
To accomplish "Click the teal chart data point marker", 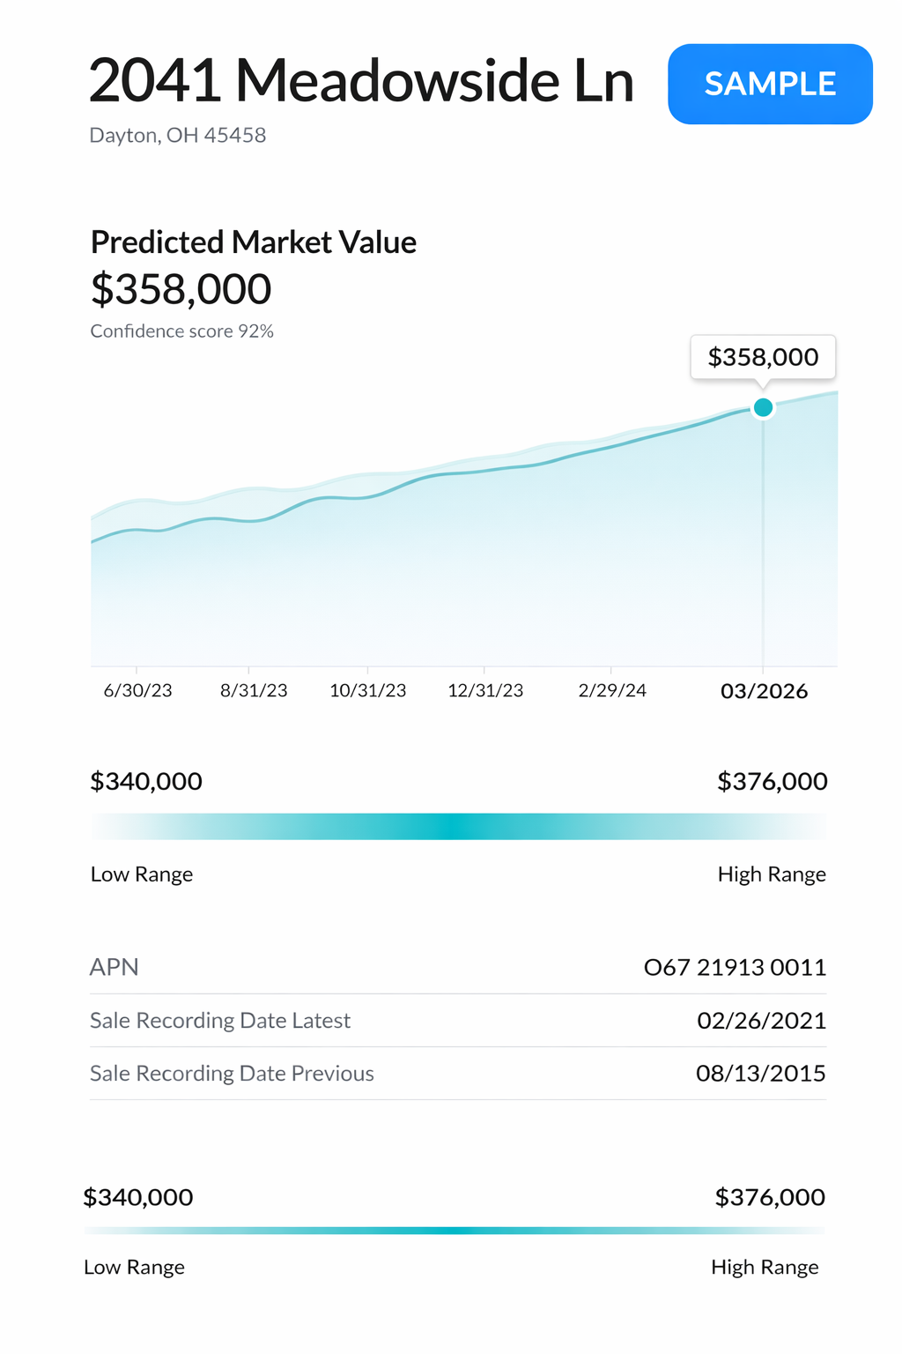I will point(764,407).
